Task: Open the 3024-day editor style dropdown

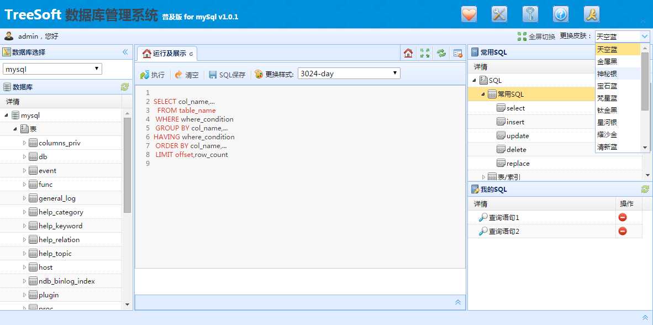Action: (349, 74)
